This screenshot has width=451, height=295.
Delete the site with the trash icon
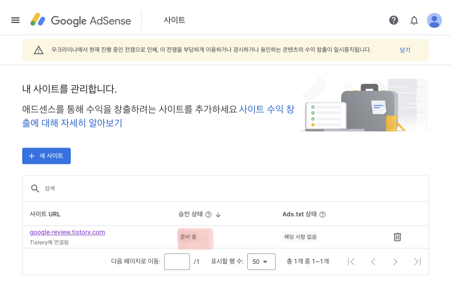[397, 237]
